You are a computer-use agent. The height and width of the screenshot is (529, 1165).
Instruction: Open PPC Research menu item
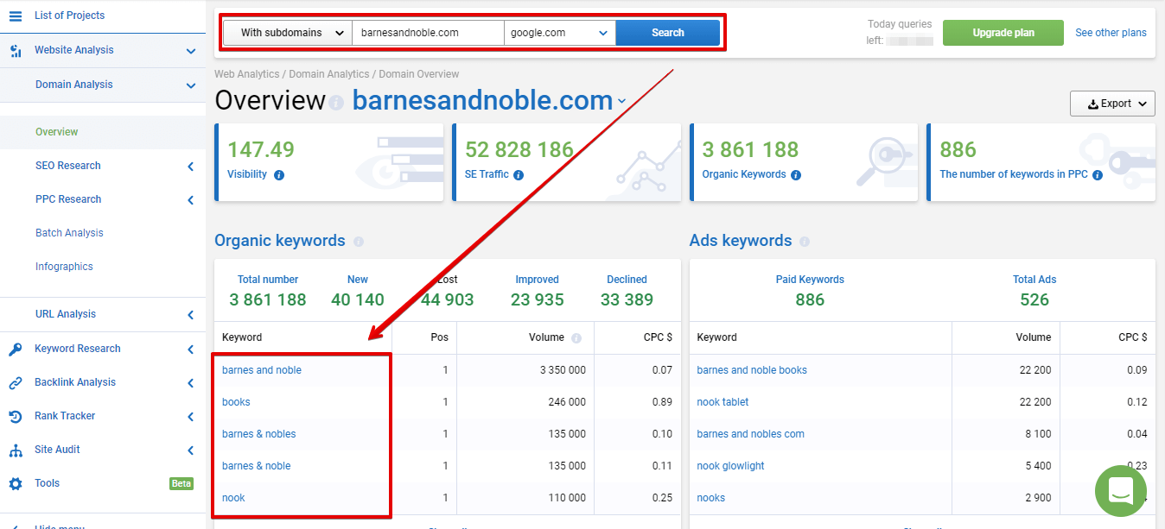point(68,199)
